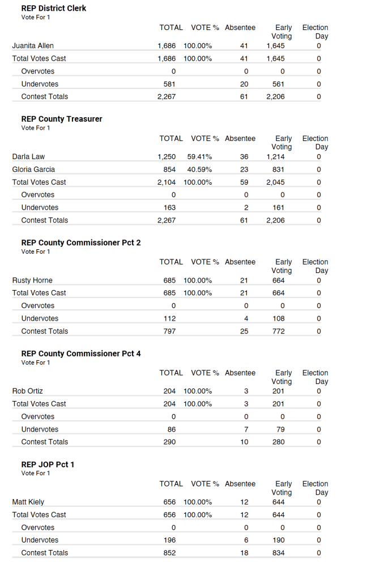The height and width of the screenshot is (580, 384).
Task: Click the JOP Pct 1 contest total 852
Action: pyautogui.click(x=169, y=553)
